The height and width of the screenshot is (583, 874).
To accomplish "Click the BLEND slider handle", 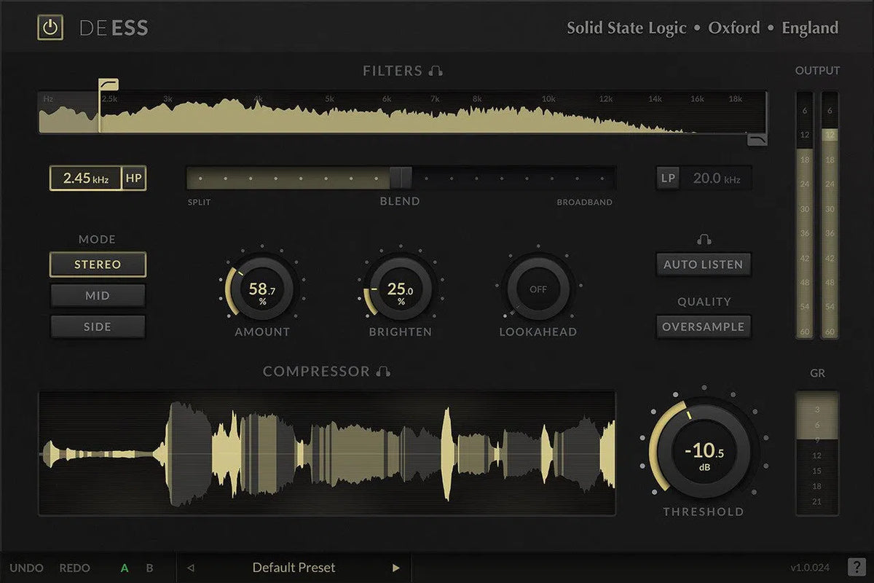I will (x=401, y=177).
